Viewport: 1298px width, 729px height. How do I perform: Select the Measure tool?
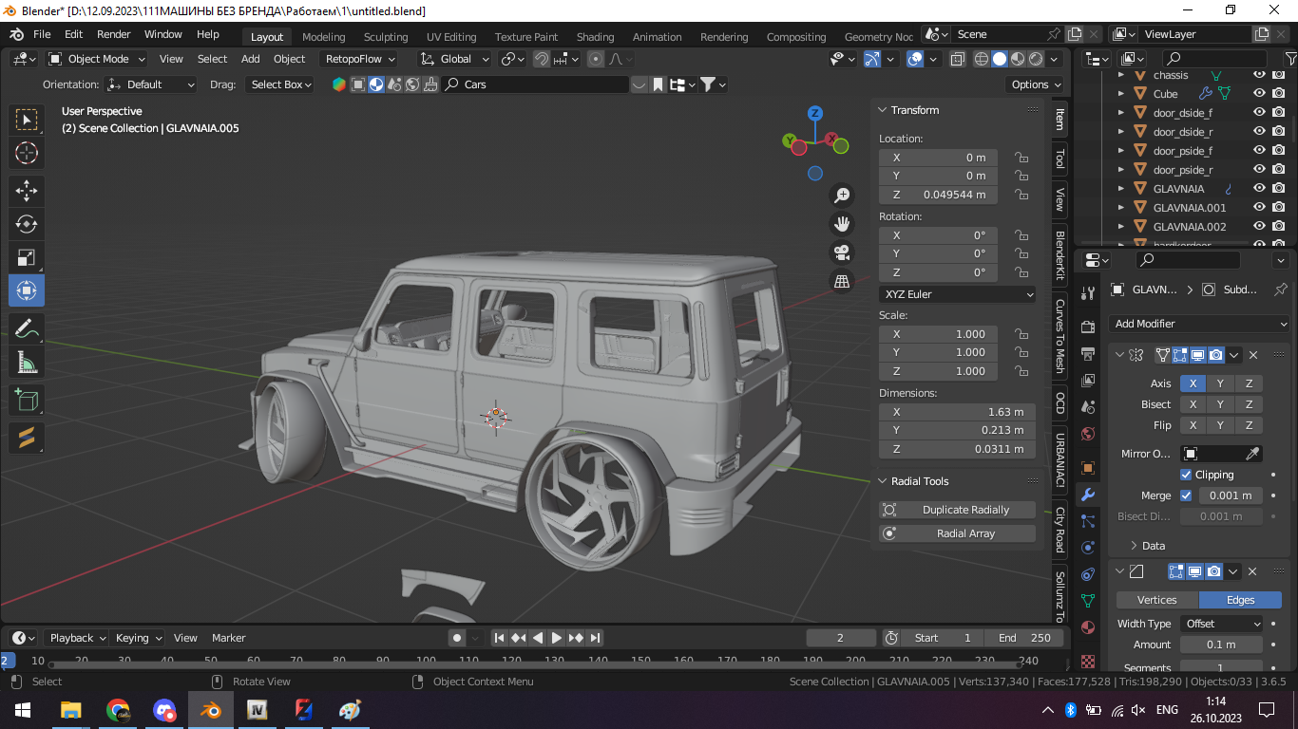click(x=27, y=362)
